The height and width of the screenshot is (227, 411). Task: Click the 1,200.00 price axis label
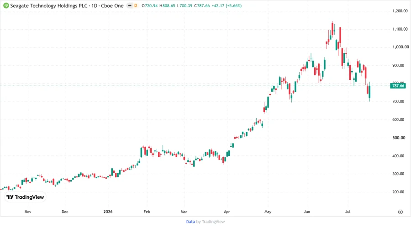coord(400,11)
